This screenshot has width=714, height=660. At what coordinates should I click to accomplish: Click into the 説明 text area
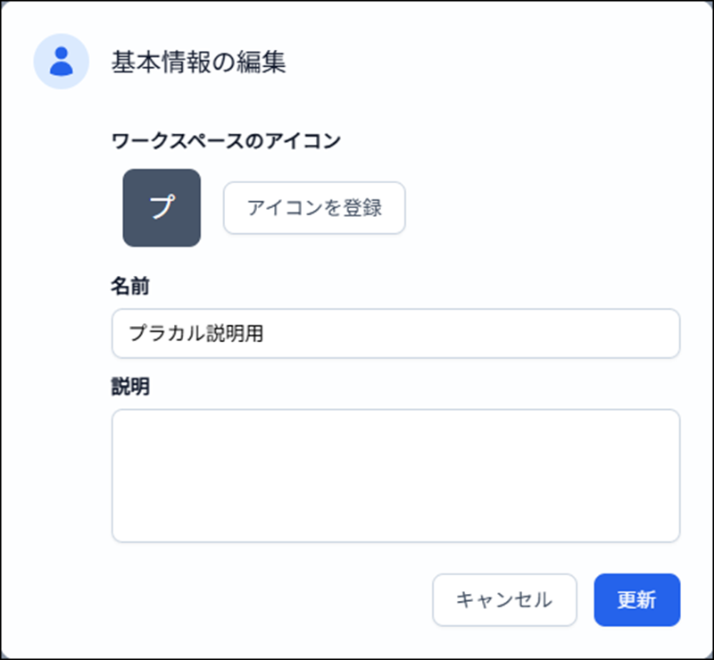point(395,475)
